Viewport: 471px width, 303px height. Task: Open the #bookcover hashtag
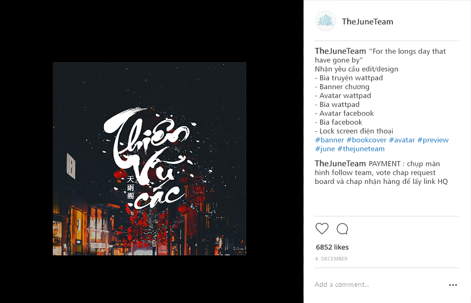tap(366, 140)
